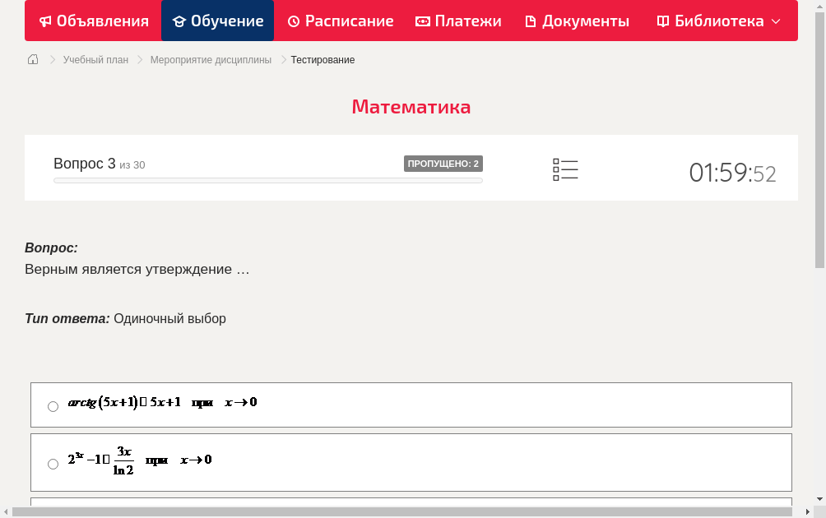Open the question list navigator icon
826x518 pixels.
pos(565,169)
